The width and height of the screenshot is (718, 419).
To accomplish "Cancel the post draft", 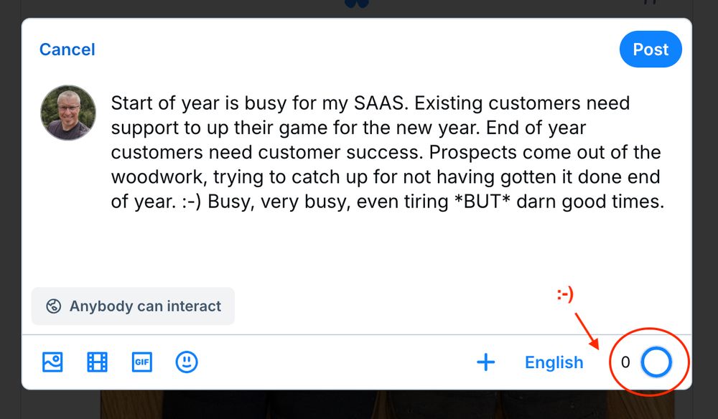I will point(67,50).
